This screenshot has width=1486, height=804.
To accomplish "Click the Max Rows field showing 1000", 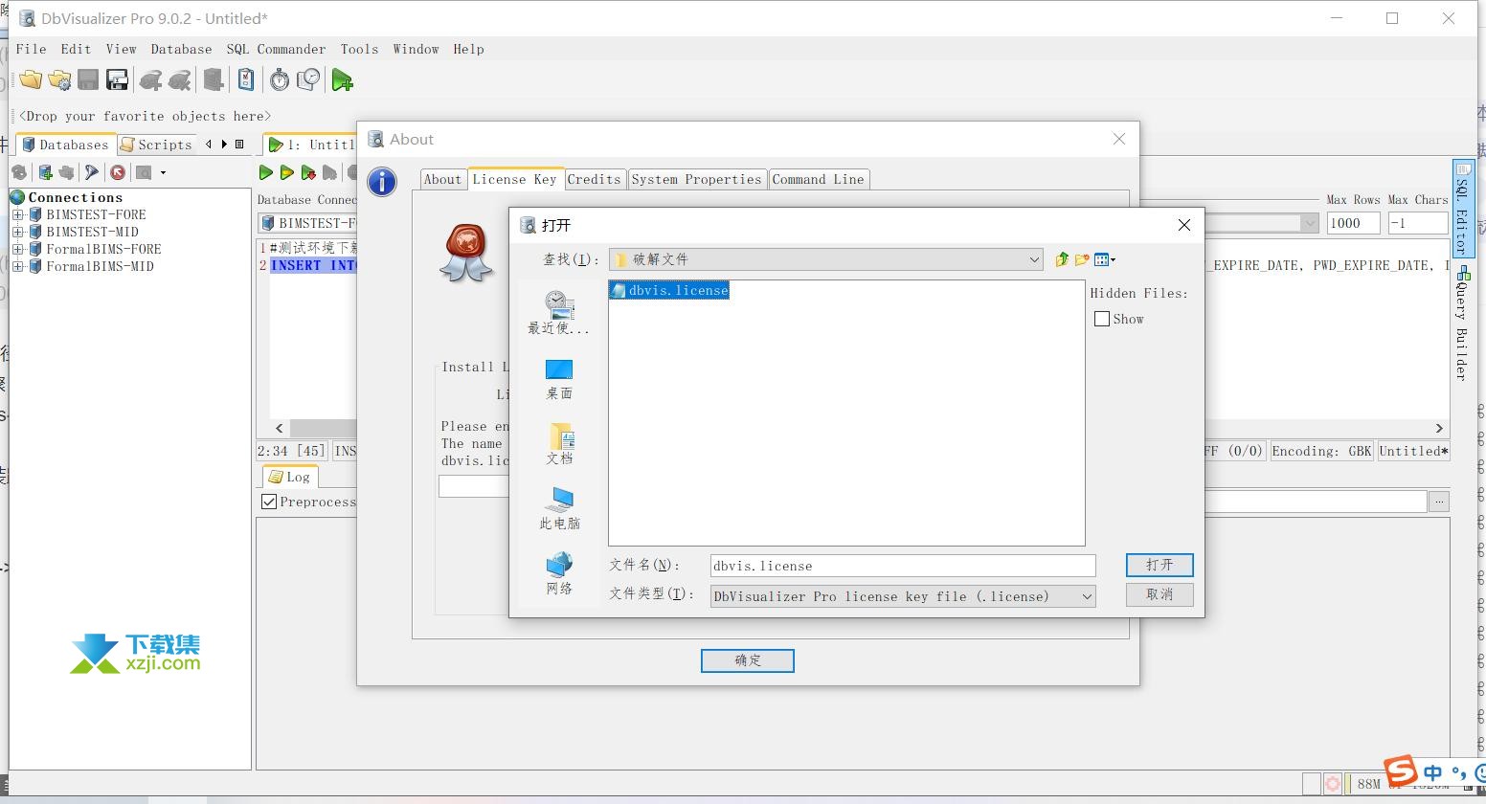I will click(x=1353, y=223).
